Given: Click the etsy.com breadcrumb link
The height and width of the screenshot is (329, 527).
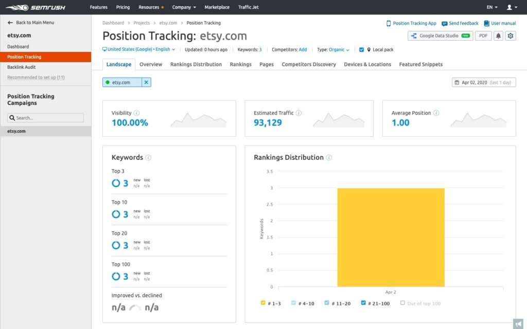Looking at the screenshot, I should [x=168, y=23].
